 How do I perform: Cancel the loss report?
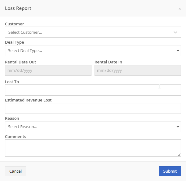(x=15, y=171)
